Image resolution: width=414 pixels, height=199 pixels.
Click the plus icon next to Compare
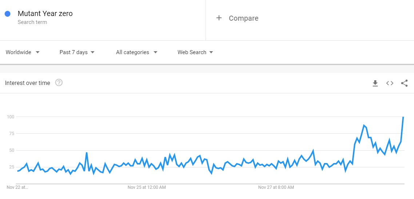(x=219, y=18)
